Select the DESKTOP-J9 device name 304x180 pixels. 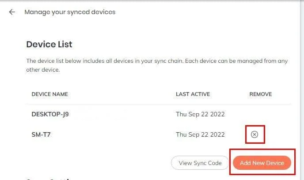[50, 114]
